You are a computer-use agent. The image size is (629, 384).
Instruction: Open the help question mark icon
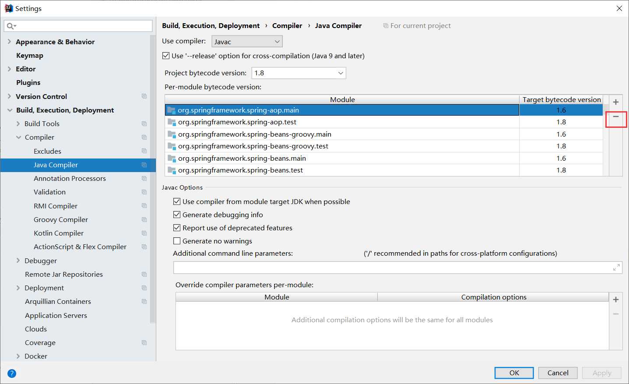pyautogui.click(x=12, y=373)
